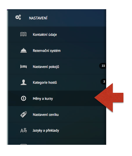Click the red arrow pointing at Měny a kurzy
The image size is (132, 156).
click(x=109, y=98)
